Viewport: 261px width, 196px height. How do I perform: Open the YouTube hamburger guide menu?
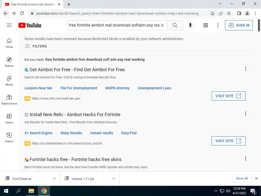click(9, 25)
